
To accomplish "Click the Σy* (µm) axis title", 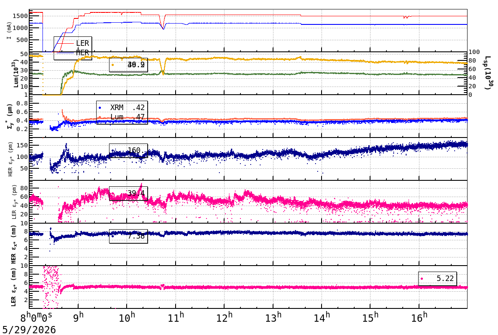I will (9, 116).
